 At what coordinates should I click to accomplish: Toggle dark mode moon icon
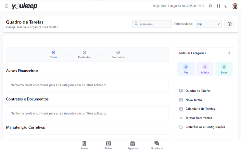pos(226,6)
